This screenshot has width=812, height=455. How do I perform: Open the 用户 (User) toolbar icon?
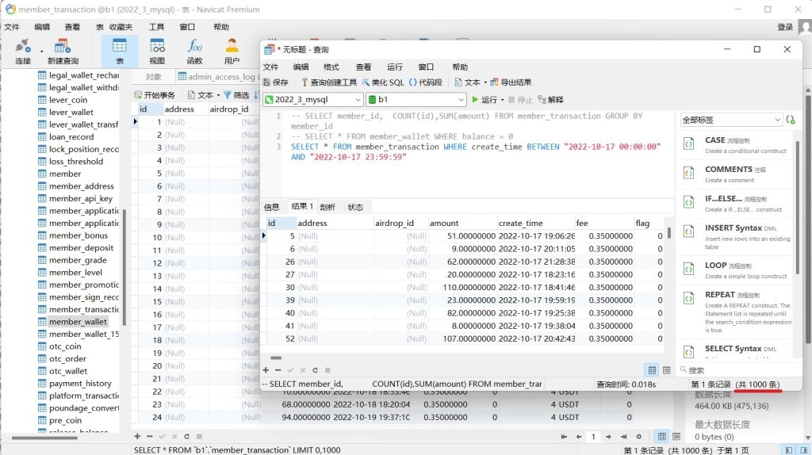coord(232,51)
